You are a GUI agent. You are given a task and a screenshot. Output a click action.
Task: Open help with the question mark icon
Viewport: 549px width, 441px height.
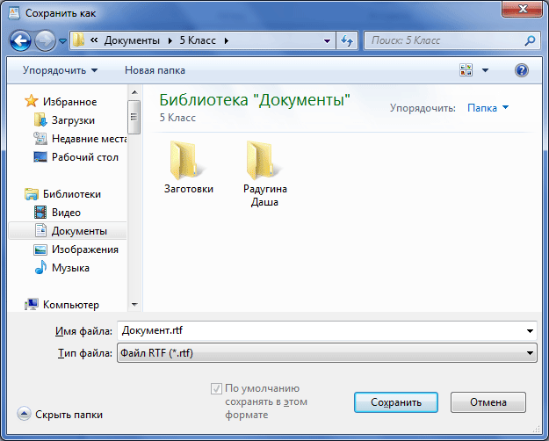pyautogui.click(x=521, y=69)
